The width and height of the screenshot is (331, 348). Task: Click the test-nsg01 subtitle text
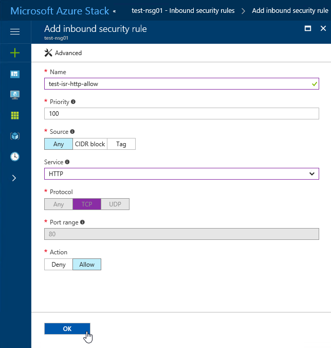coord(56,38)
